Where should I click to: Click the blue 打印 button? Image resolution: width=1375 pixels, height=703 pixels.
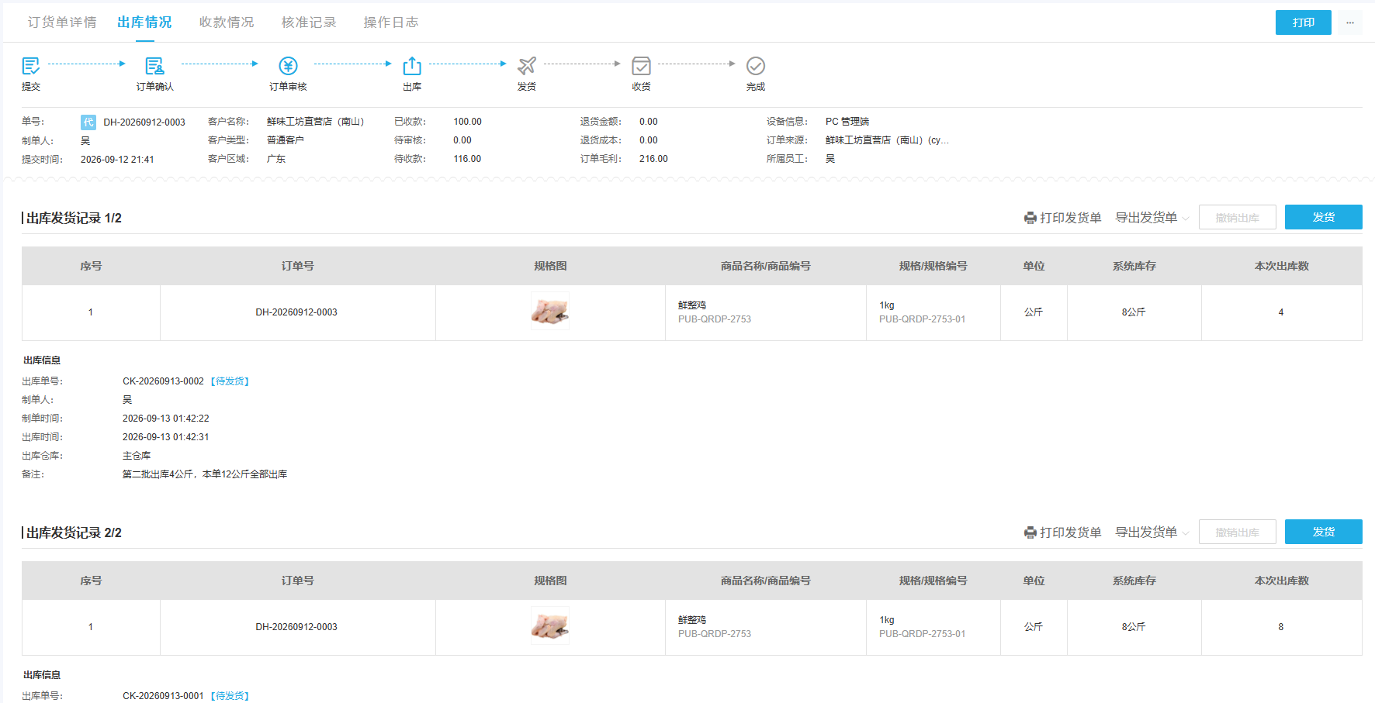1304,22
